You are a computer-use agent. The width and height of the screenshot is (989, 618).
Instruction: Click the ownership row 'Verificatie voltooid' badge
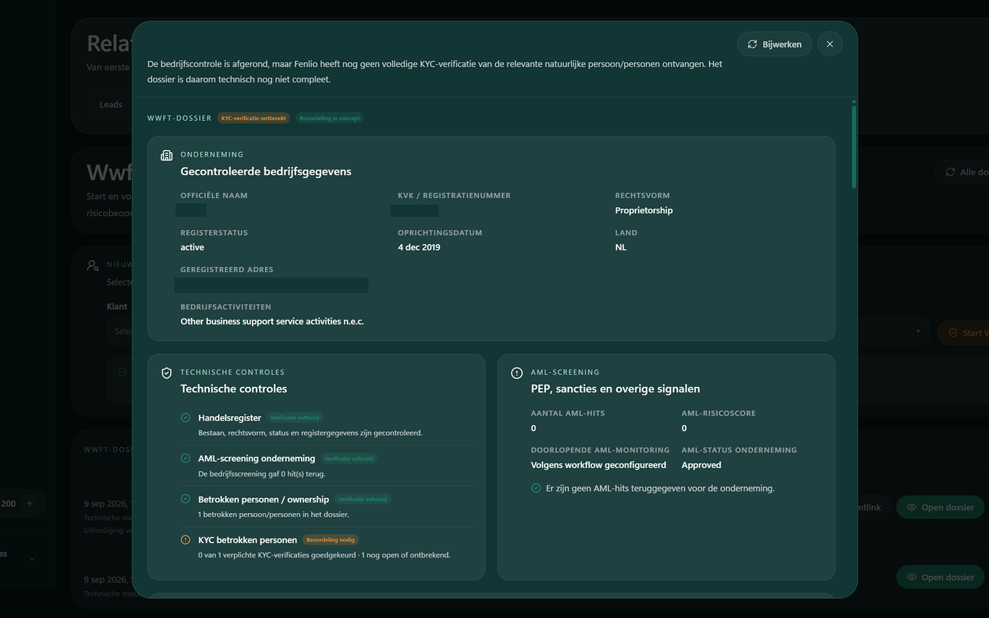tap(363, 499)
